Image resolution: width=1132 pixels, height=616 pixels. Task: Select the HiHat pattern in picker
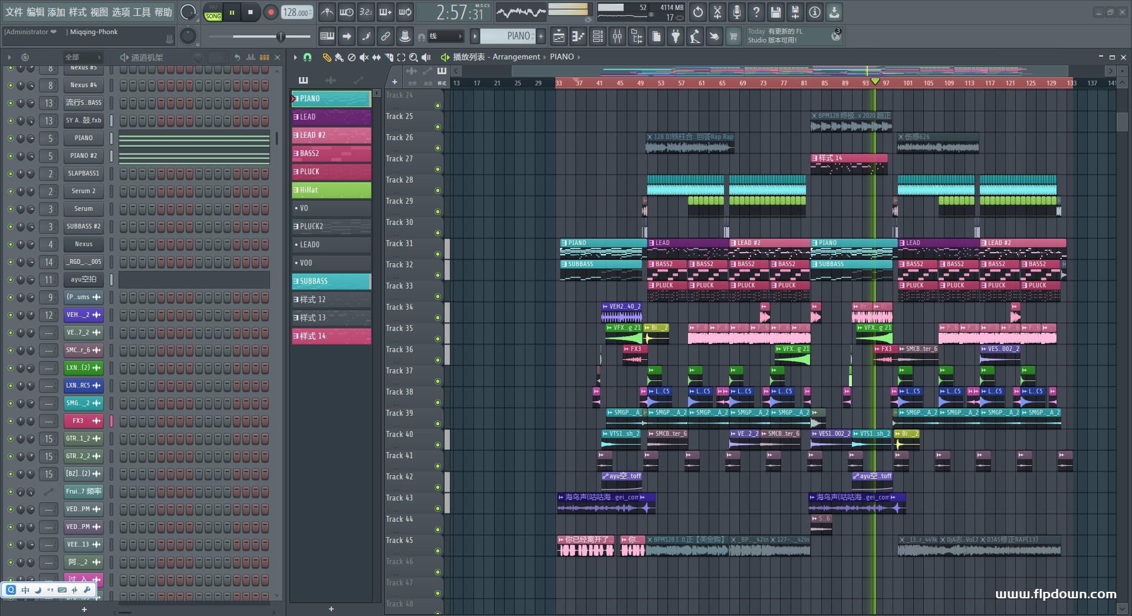click(331, 190)
